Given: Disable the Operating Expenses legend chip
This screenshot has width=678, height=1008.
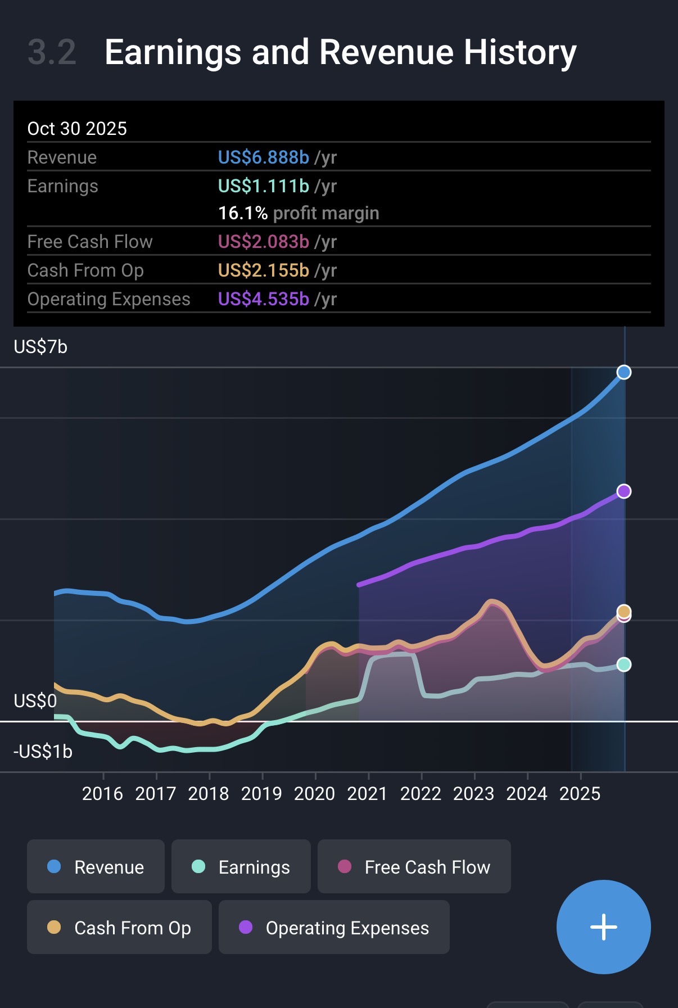Looking at the screenshot, I should coord(334,927).
